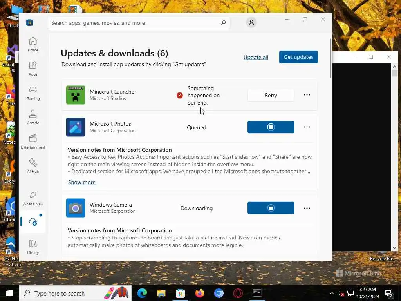Image resolution: width=401 pixels, height=301 pixels.
Task: Click the network tray icon
Action: tap(350, 293)
